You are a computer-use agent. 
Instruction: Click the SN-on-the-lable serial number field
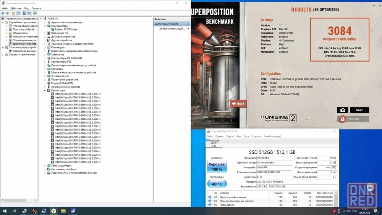tap(274, 163)
